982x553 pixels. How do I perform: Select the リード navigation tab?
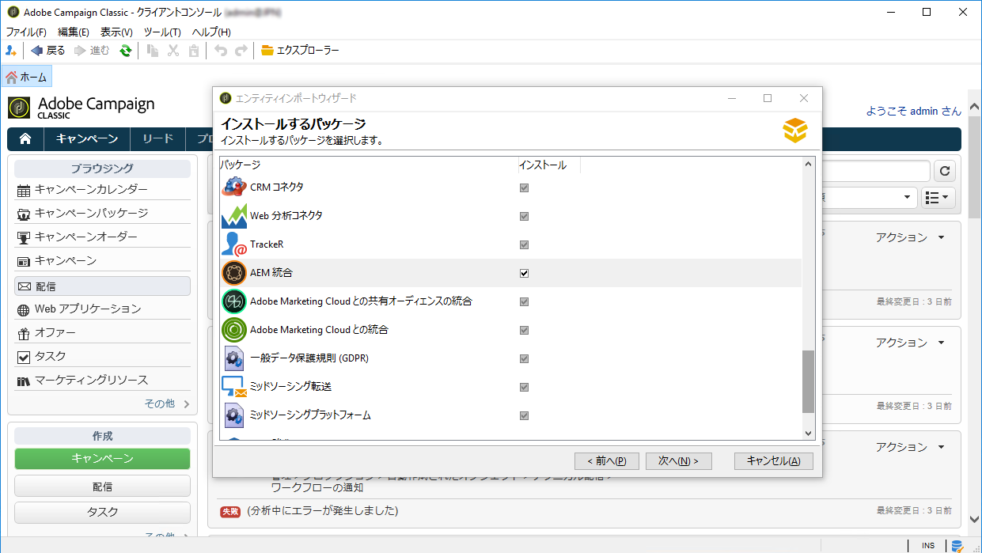pos(158,138)
